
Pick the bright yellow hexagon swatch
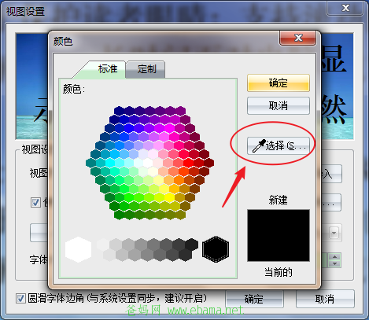[169, 197]
